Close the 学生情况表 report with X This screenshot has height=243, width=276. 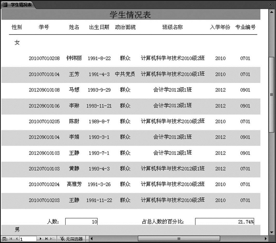click(x=271, y=5)
